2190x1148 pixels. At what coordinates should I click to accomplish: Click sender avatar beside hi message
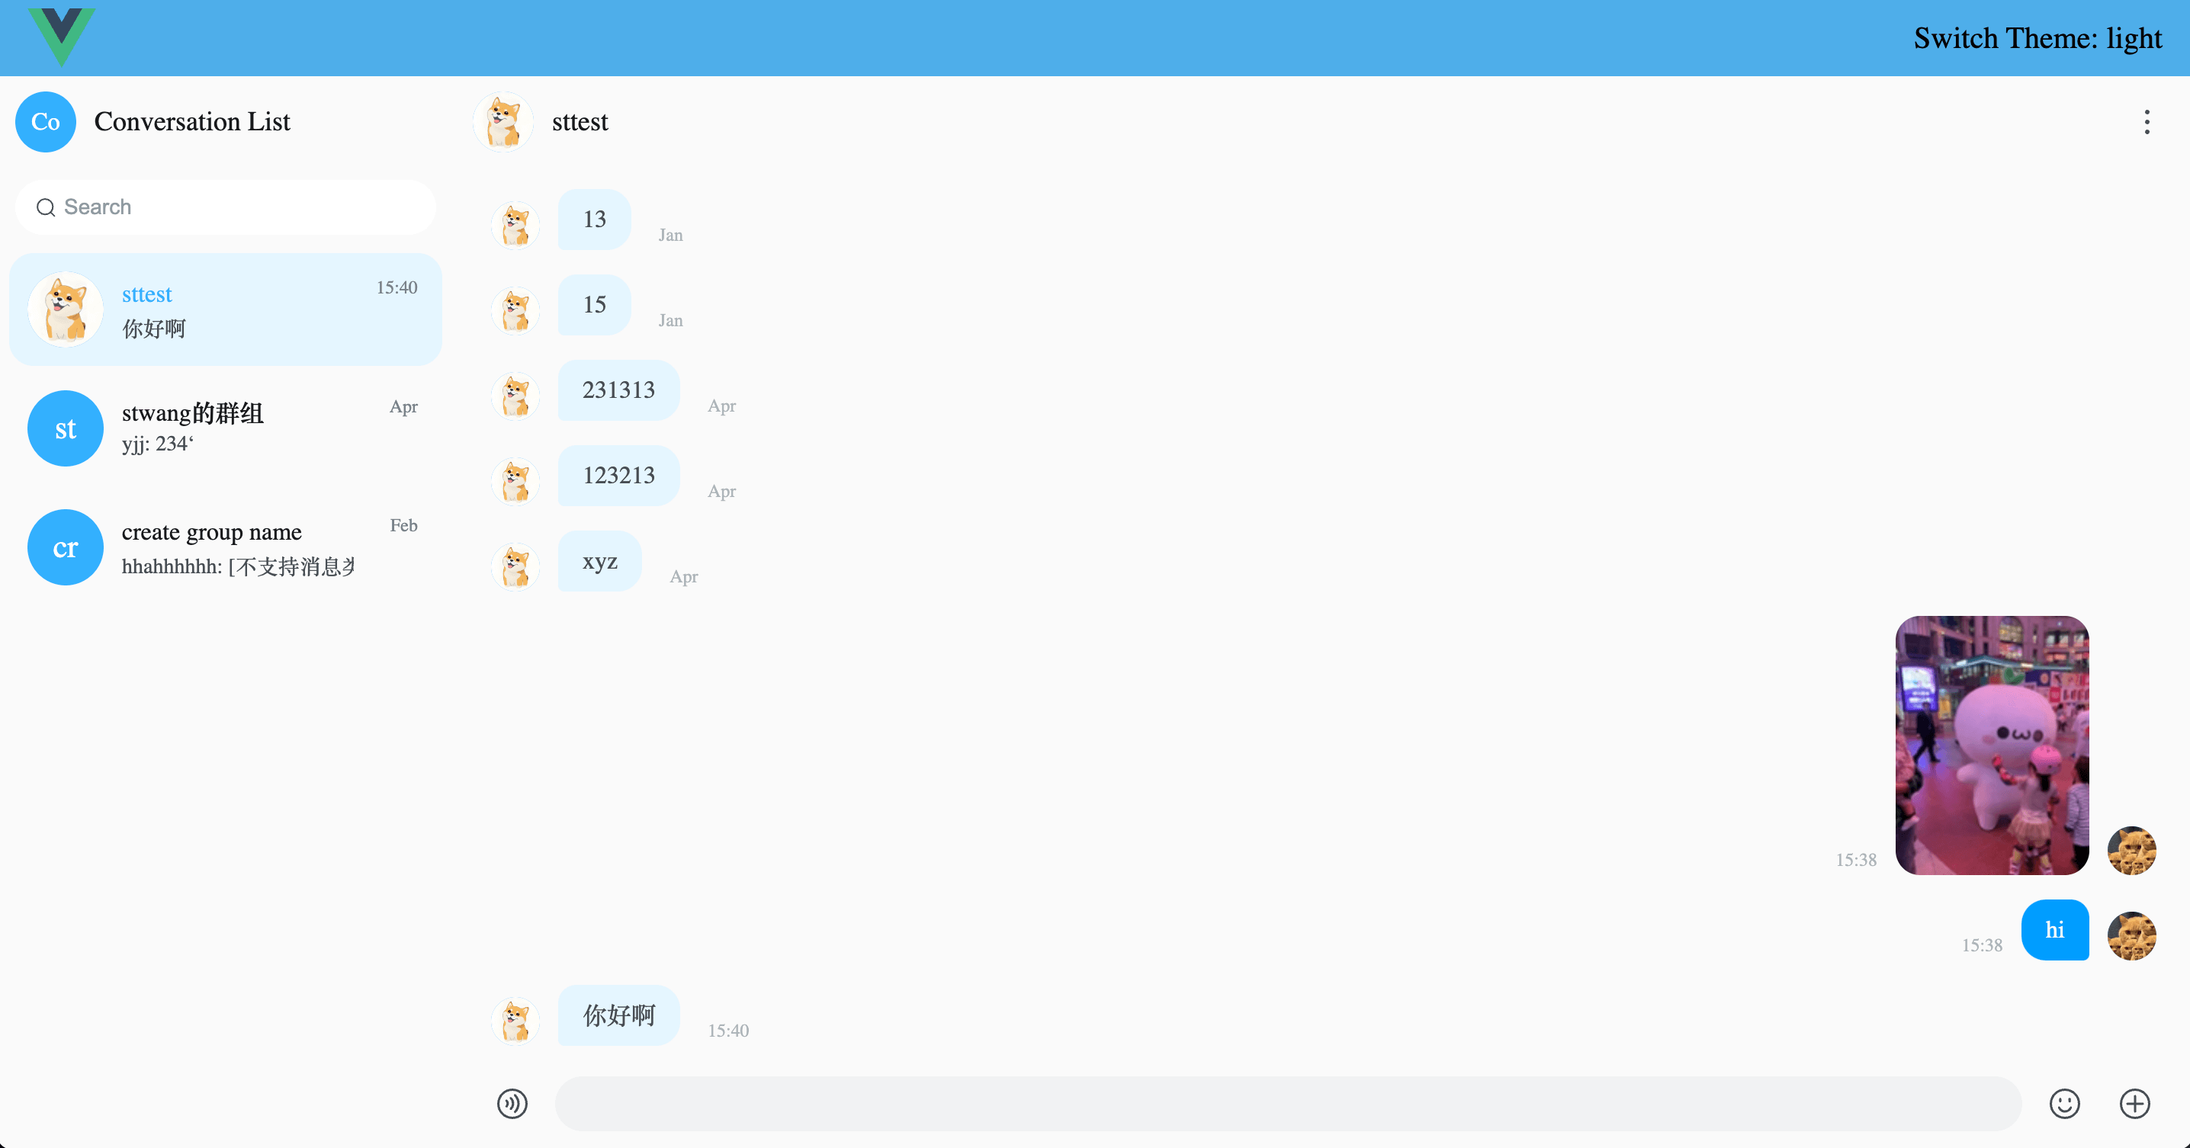(2131, 935)
